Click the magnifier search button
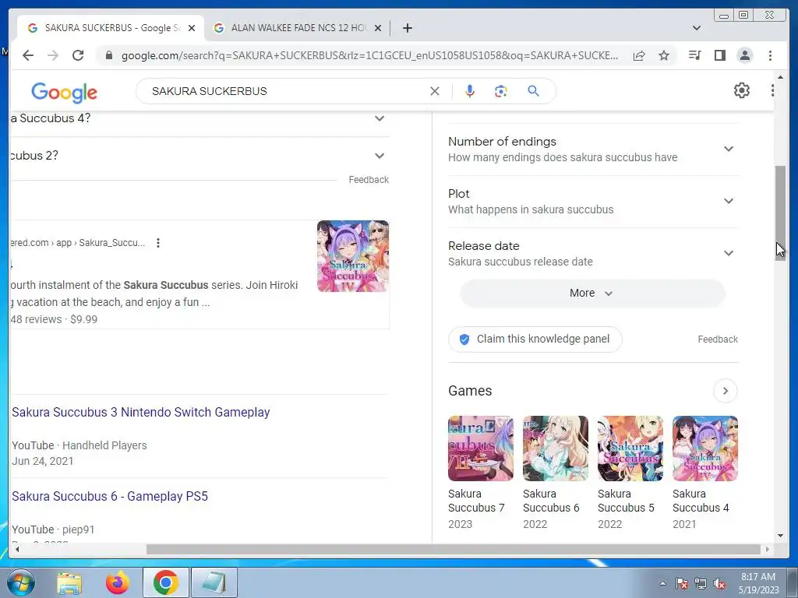Image resolution: width=798 pixels, height=598 pixels. (533, 91)
